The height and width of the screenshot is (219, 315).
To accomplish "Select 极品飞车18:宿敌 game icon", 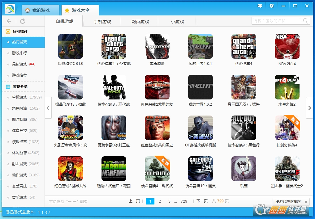I will click(x=71, y=87).
